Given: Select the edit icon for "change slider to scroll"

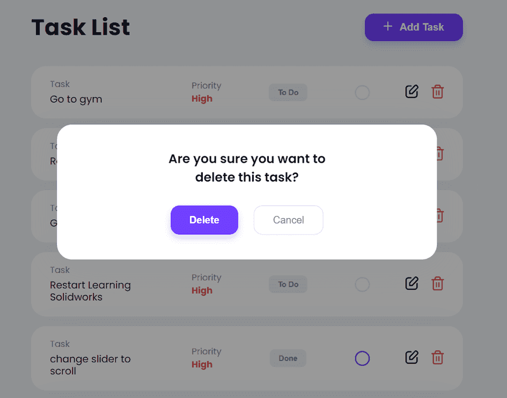Looking at the screenshot, I should point(412,357).
